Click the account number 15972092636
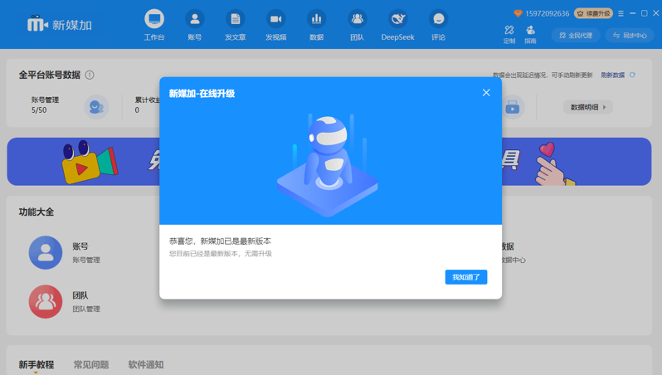 pyautogui.click(x=548, y=13)
